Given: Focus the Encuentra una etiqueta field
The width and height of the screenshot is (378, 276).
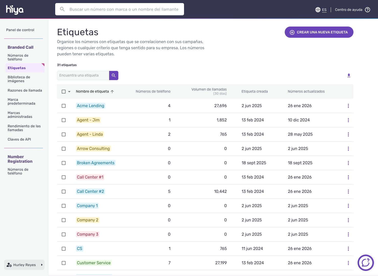Looking at the screenshot, I should pyautogui.click(x=83, y=76).
